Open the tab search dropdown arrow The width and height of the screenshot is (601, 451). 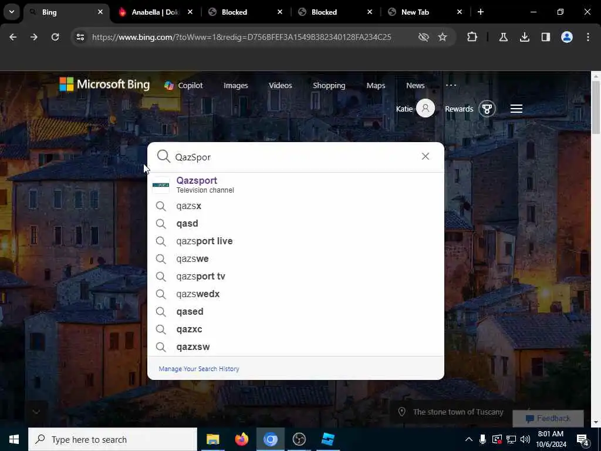(12, 12)
